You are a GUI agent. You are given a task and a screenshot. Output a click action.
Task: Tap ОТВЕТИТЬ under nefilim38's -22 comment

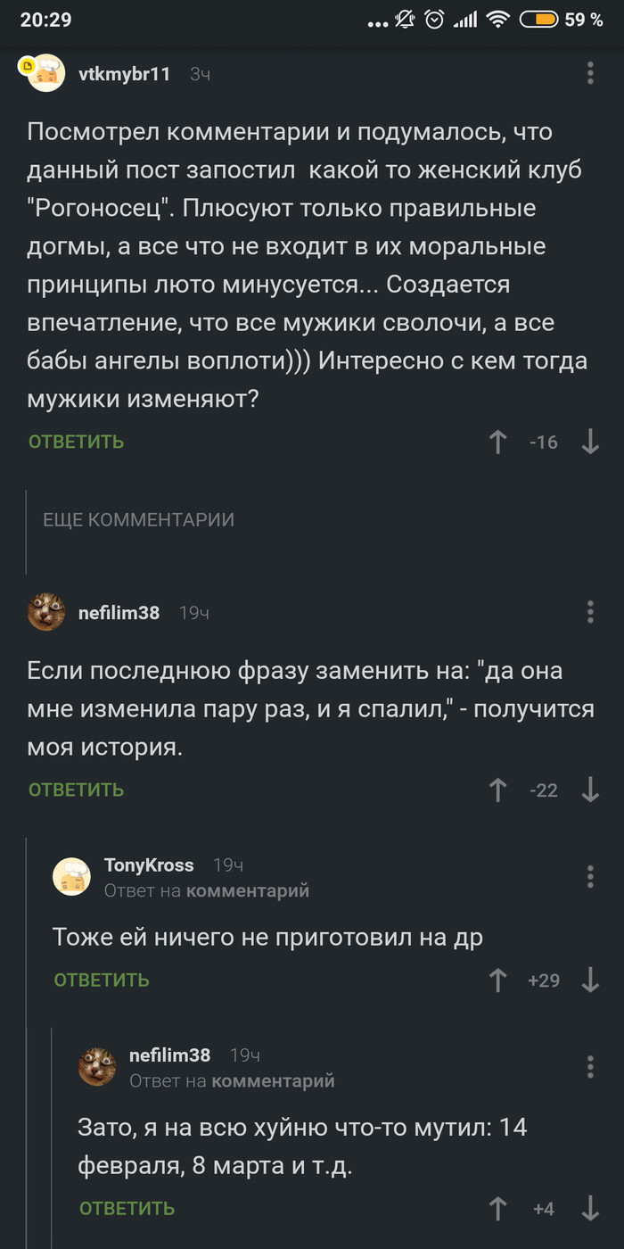(76, 790)
